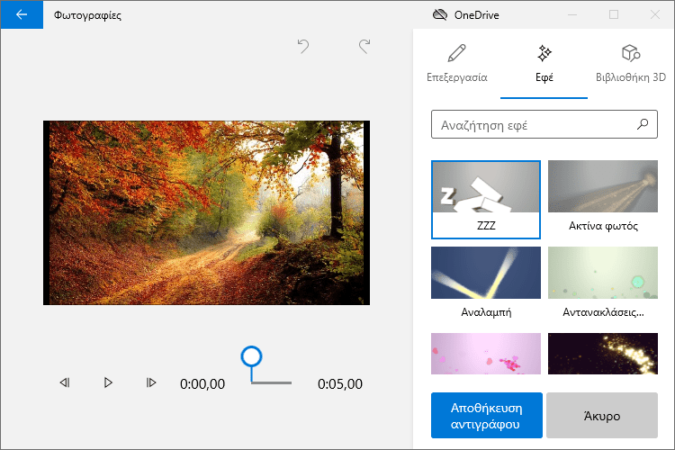The width and height of the screenshot is (675, 450).
Task: Click the timeline scrubber handle
Action: (251, 356)
